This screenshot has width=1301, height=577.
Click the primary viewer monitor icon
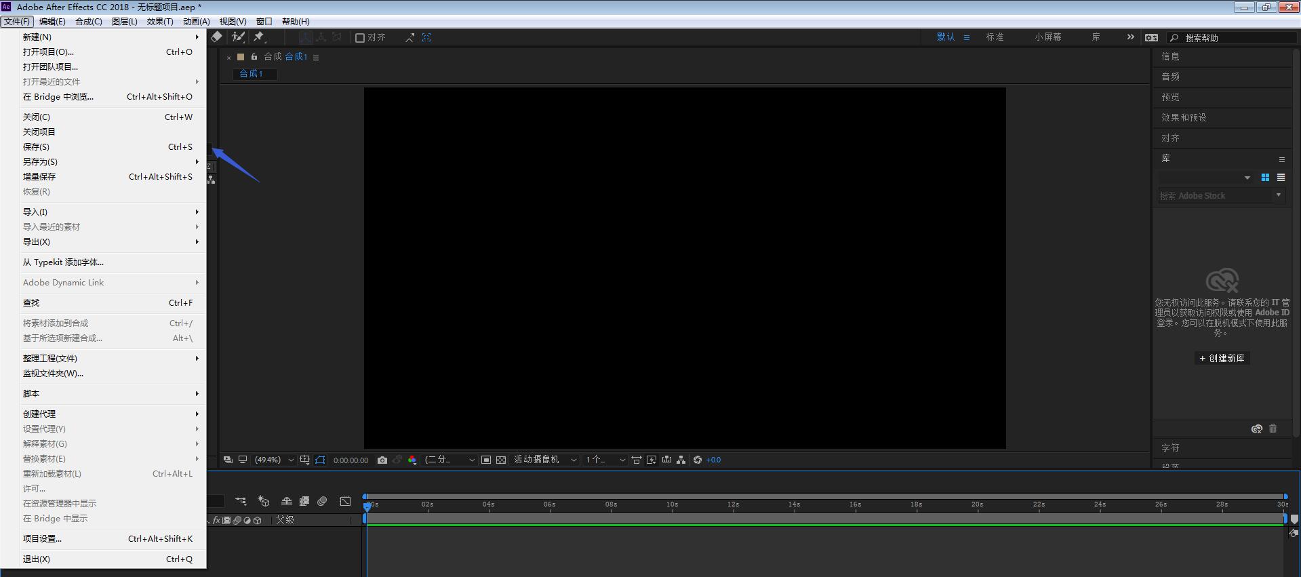(242, 460)
